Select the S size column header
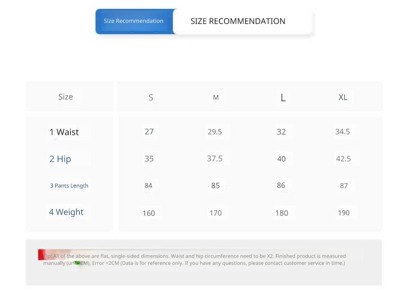This screenshot has width=407, height=300. [151, 98]
